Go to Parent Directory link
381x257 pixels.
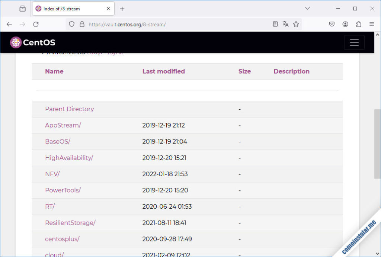click(x=69, y=109)
